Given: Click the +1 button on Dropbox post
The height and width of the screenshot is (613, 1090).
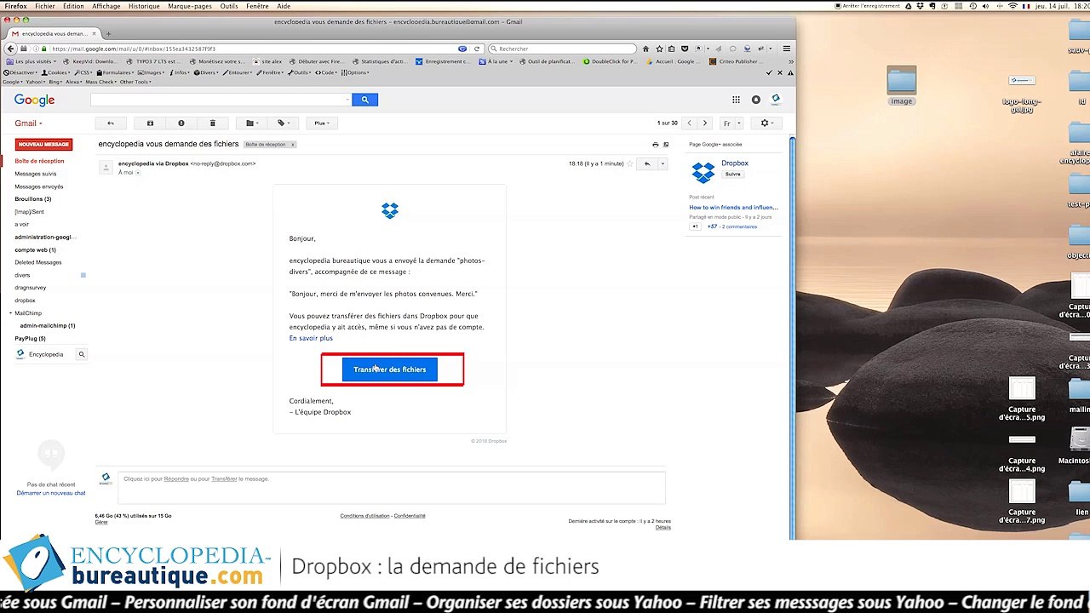Looking at the screenshot, I should tap(695, 226).
